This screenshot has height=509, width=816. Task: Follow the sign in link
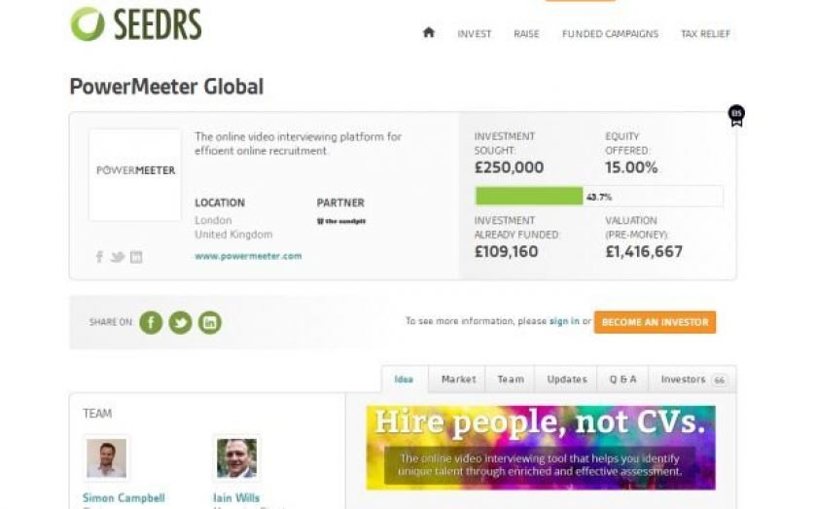[564, 321]
